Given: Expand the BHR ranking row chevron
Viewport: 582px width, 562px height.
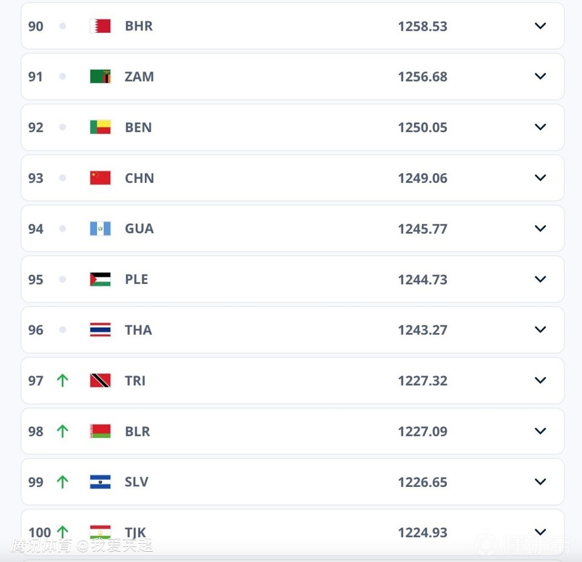Looking at the screenshot, I should click(540, 26).
